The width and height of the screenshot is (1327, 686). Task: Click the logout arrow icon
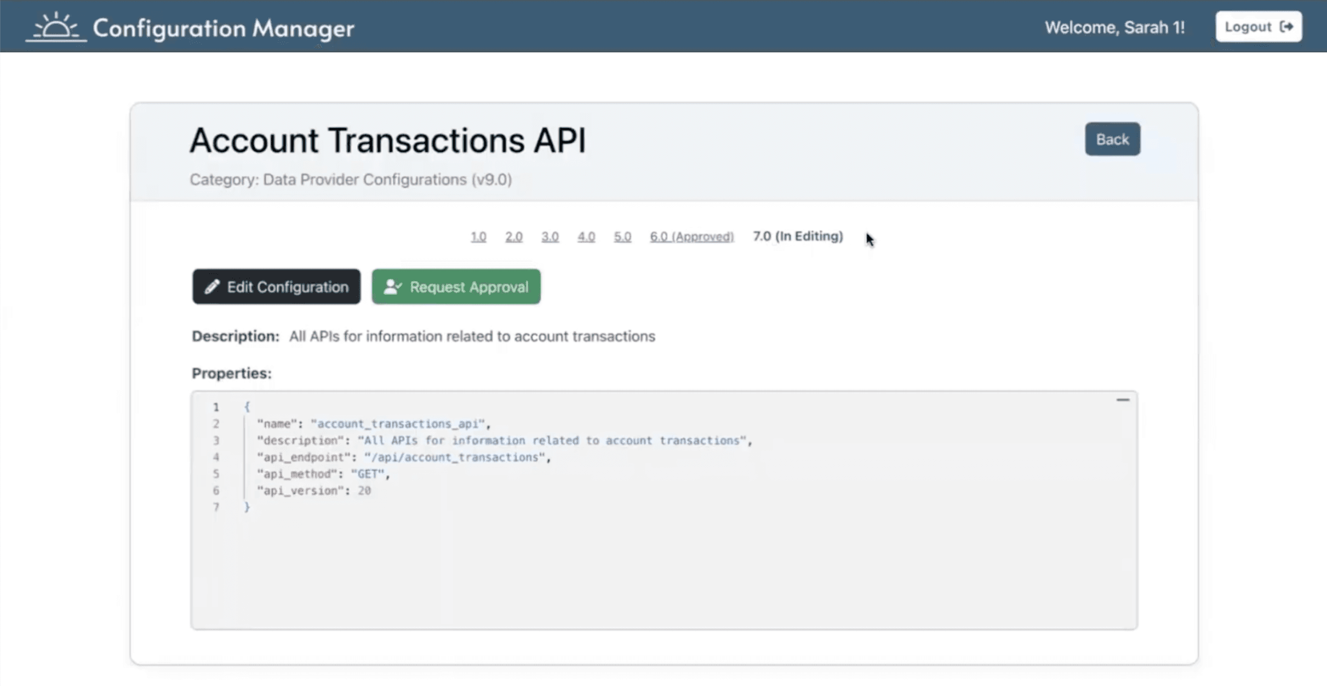pos(1289,26)
